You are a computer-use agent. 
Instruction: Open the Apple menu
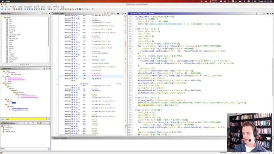click(3, 1)
